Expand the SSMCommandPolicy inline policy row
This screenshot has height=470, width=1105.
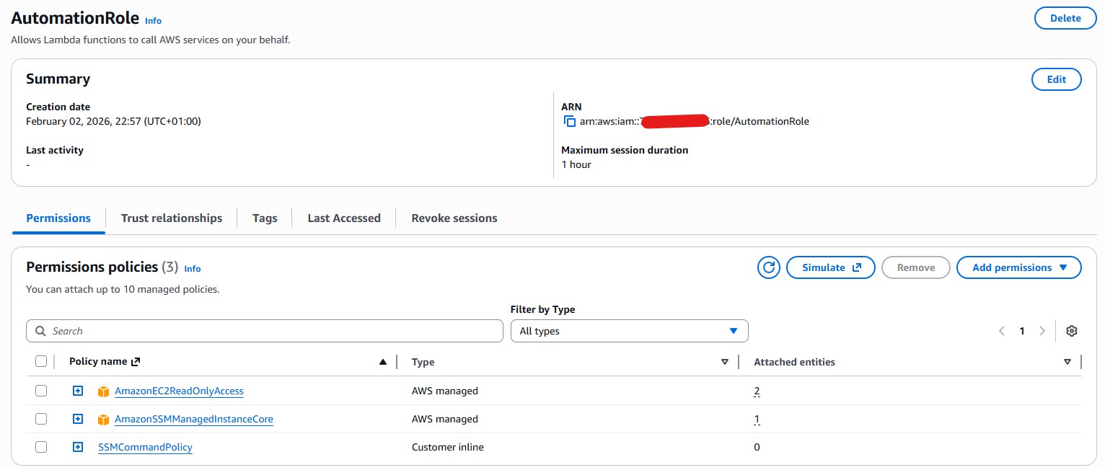[77, 447]
